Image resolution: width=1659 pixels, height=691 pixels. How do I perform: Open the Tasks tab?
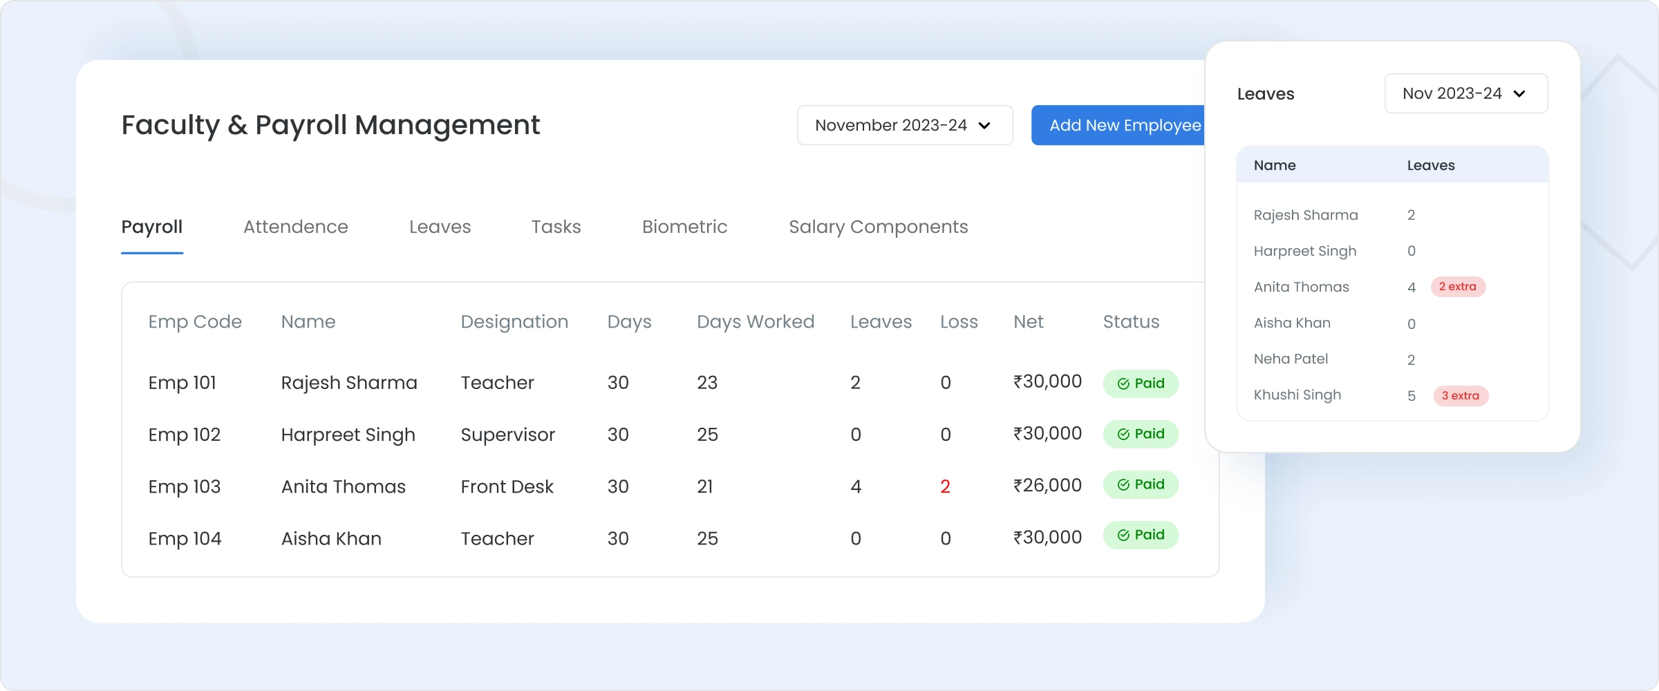[x=556, y=227]
